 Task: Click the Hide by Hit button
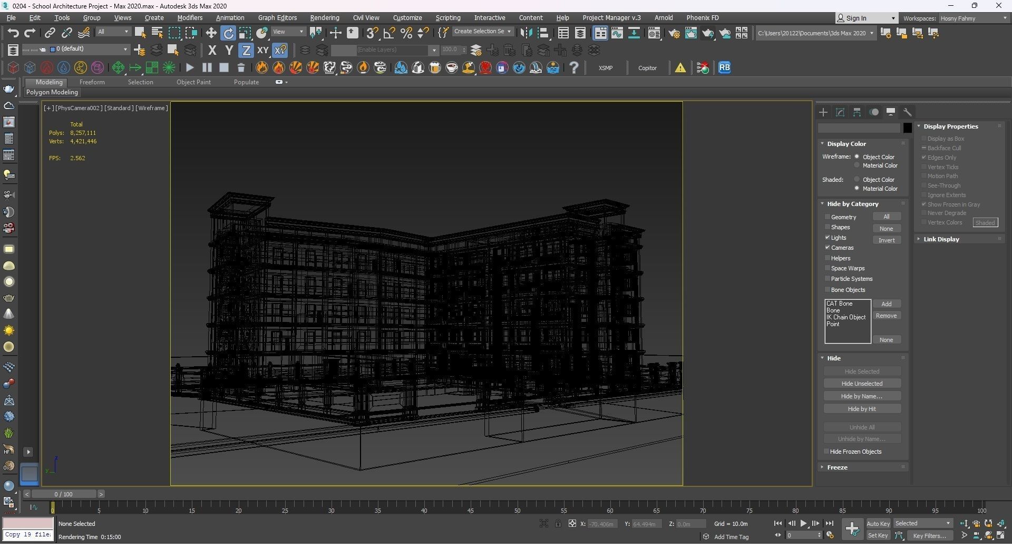click(x=862, y=409)
